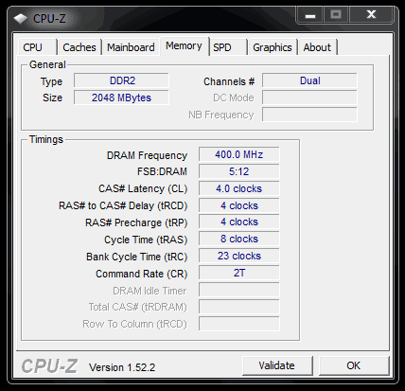This screenshot has width=405, height=391.
Task: Click the CAS# Latency value 4.0 clocks
Action: pyautogui.click(x=239, y=188)
